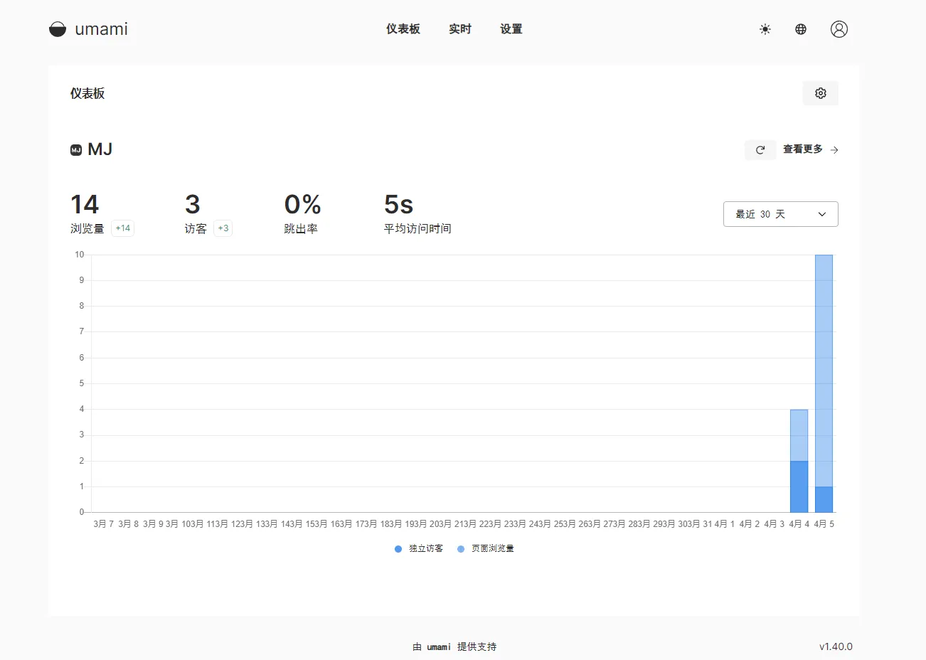Image resolution: width=926 pixels, height=660 pixels.
Task: Open the 仪表板 navigation tab
Action: pos(403,29)
